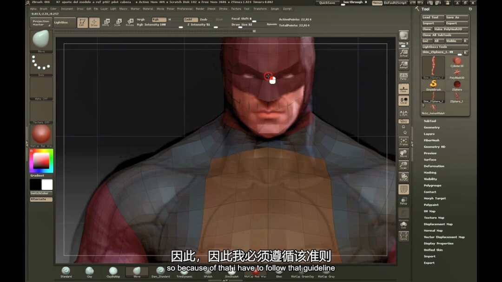Toggle the Rgb channel button

point(159,19)
